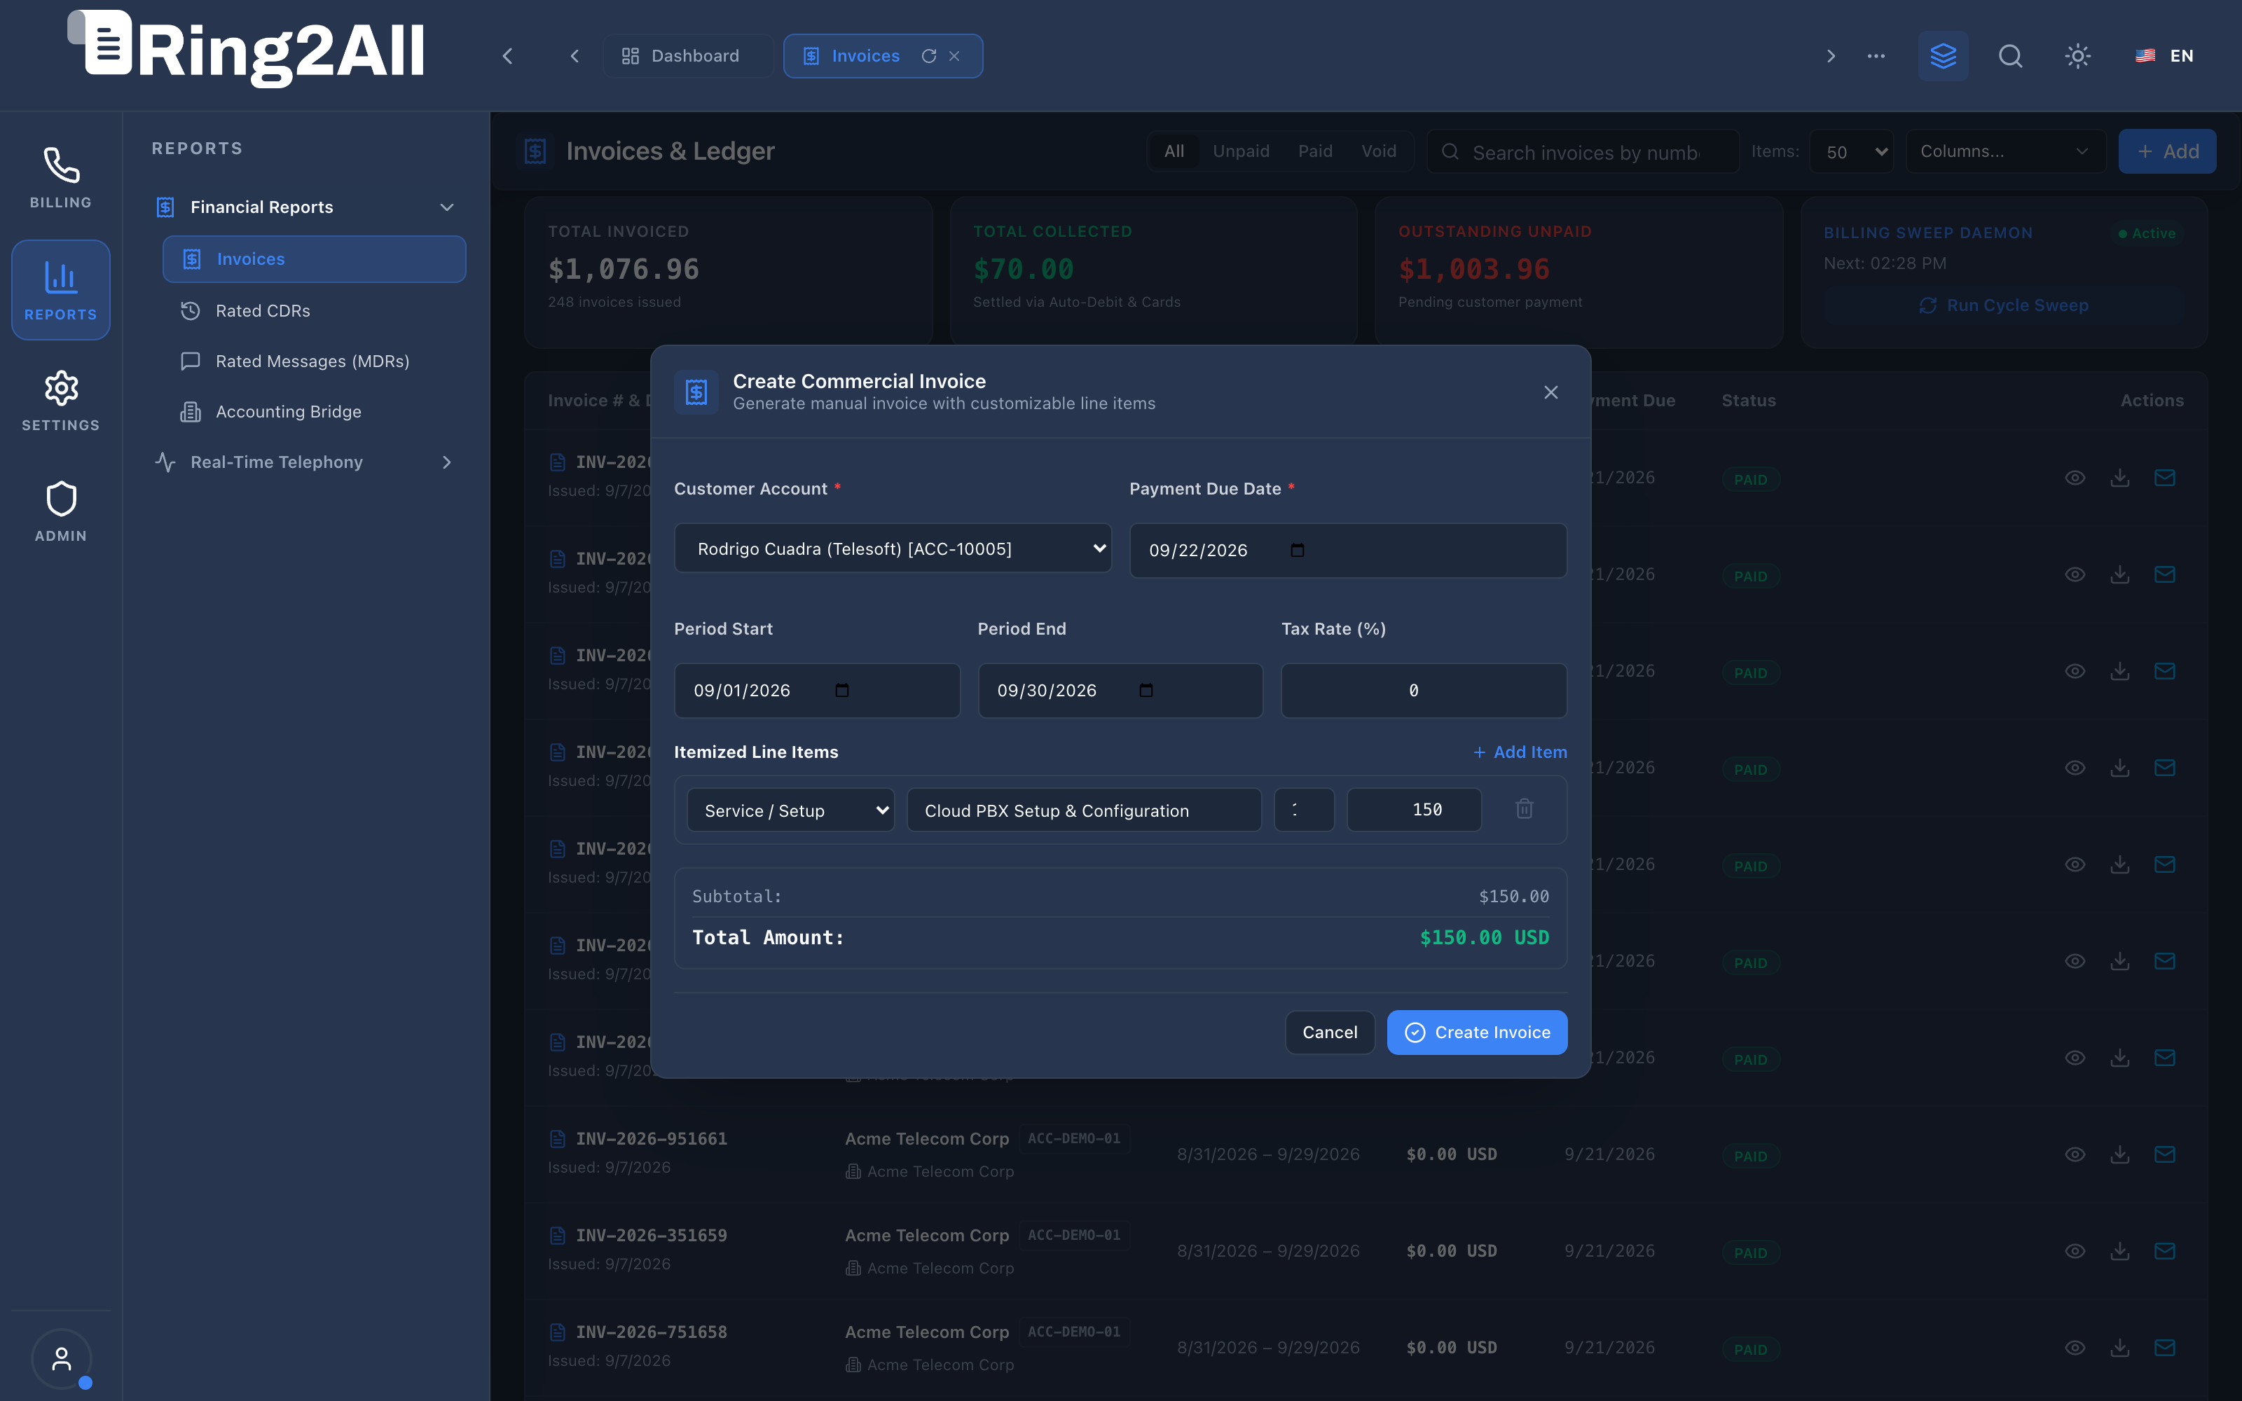Open calendar picker for Period End
The width and height of the screenshot is (2242, 1401).
coord(1146,690)
